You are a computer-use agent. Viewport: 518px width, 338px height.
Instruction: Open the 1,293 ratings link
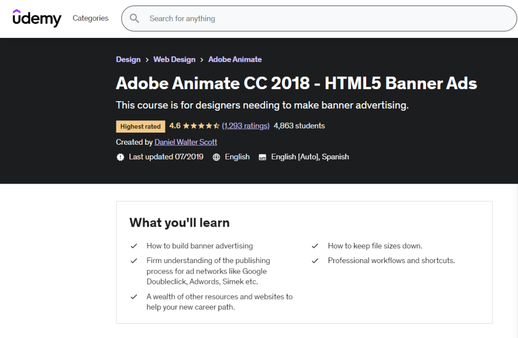click(x=246, y=125)
